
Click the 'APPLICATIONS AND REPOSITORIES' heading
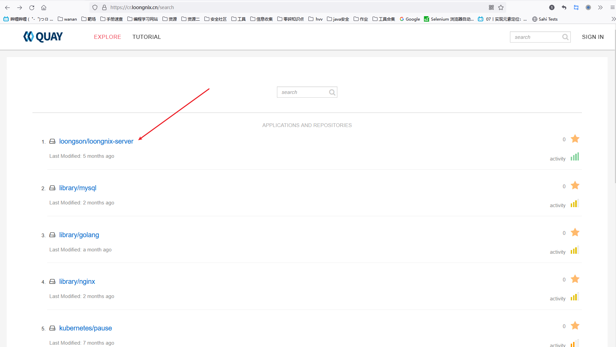307,125
